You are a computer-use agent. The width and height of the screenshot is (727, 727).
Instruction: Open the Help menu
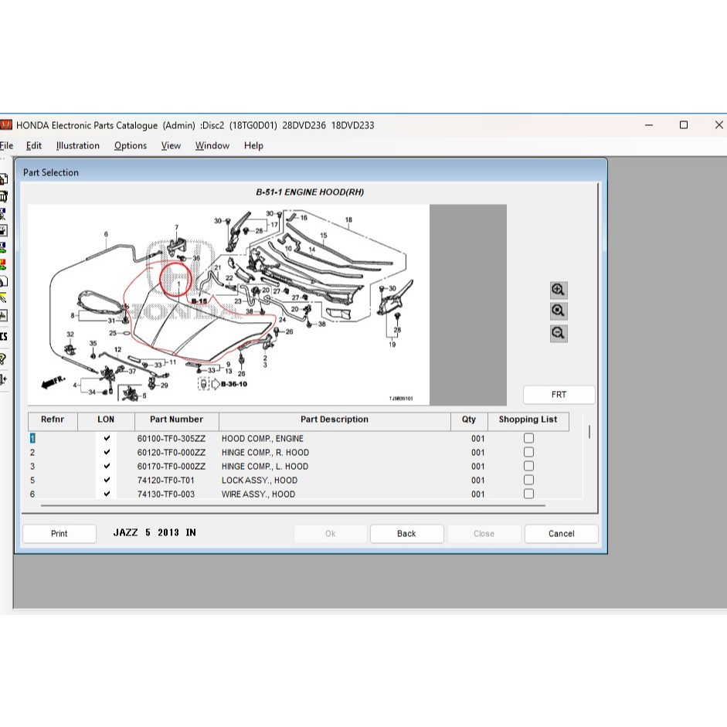pos(253,145)
